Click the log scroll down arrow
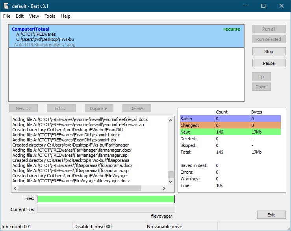 click(x=171, y=182)
